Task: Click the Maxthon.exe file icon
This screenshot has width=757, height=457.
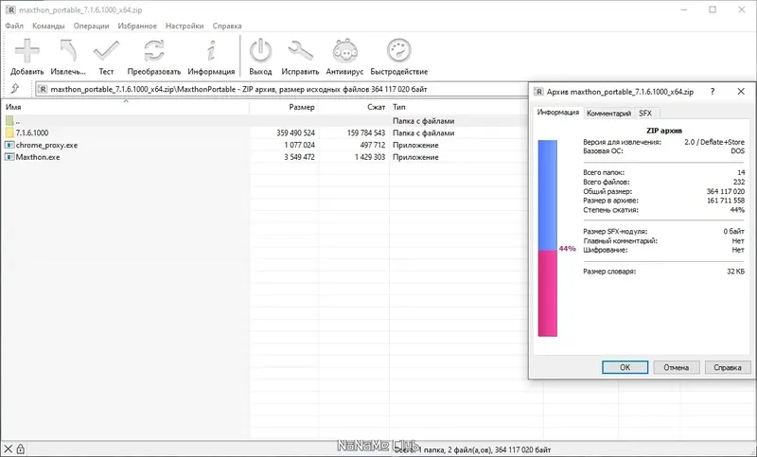Action: pos(9,157)
